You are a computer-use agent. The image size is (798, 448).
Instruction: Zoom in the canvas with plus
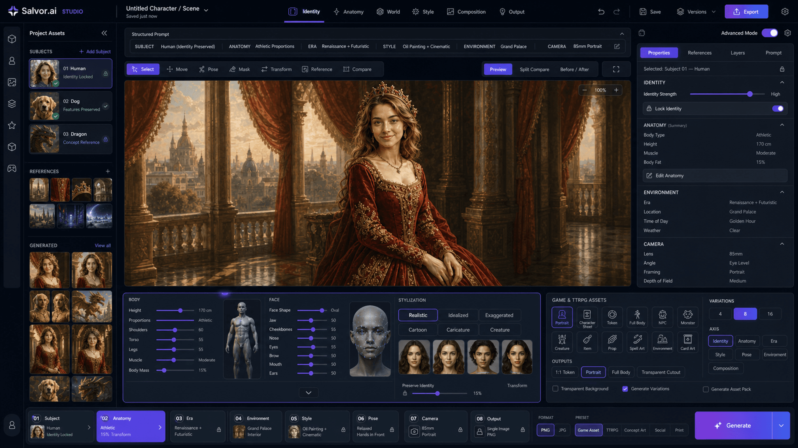pos(616,90)
